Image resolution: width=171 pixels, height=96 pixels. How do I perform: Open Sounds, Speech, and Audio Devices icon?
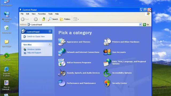[62, 73]
